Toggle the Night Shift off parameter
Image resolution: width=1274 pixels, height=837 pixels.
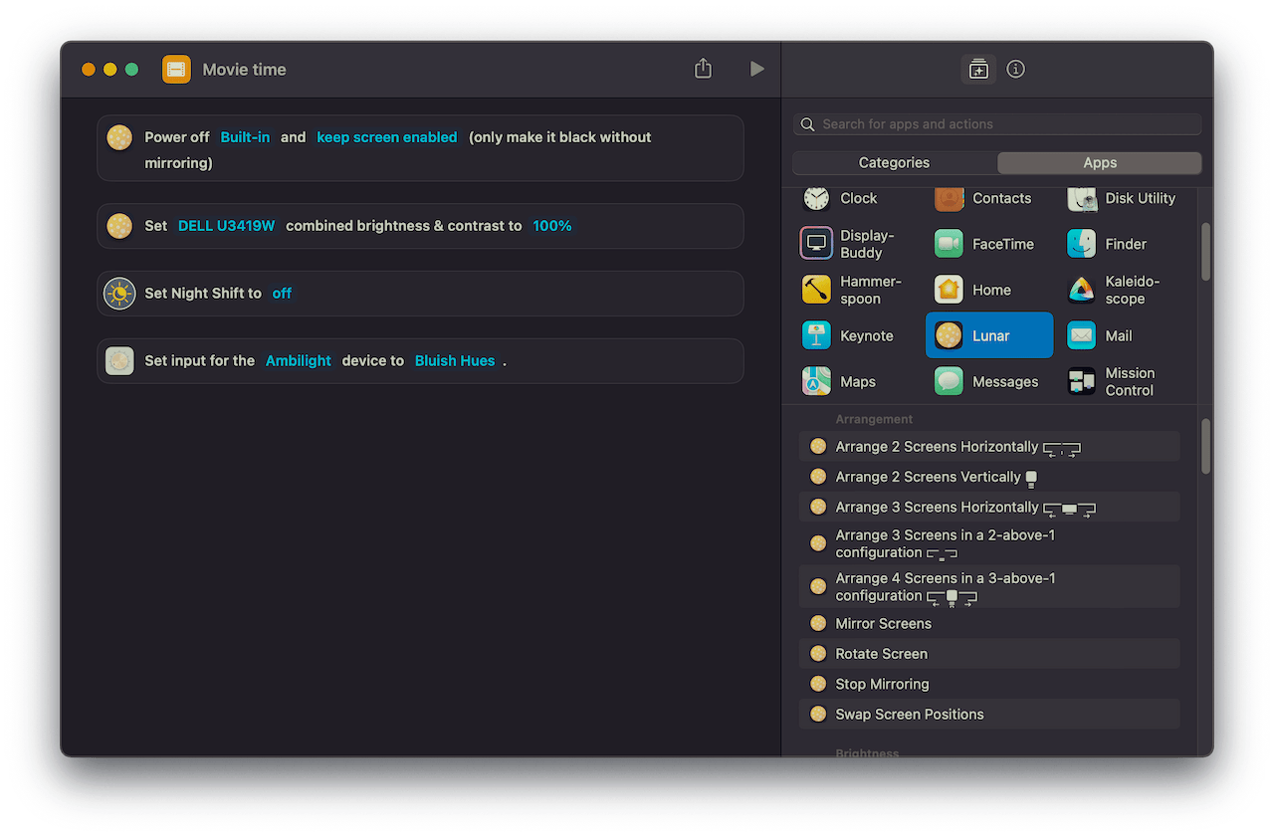pos(282,294)
